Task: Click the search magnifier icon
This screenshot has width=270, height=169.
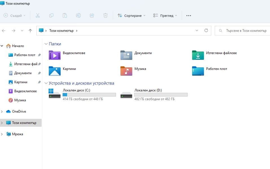Action: 220,31
